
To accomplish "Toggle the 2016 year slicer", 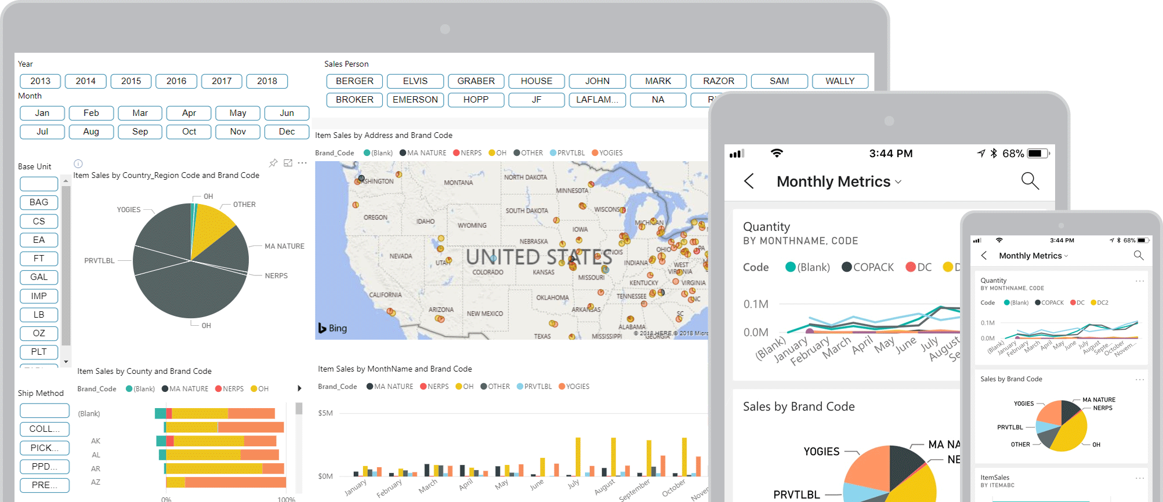I will [176, 81].
